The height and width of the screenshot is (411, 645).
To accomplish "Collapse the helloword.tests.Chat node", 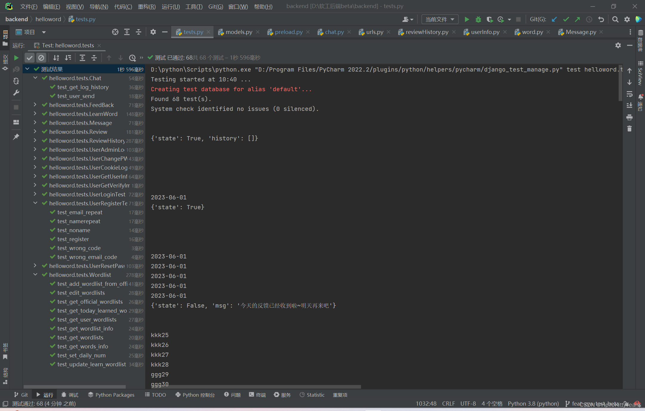I will [x=35, y=78].
